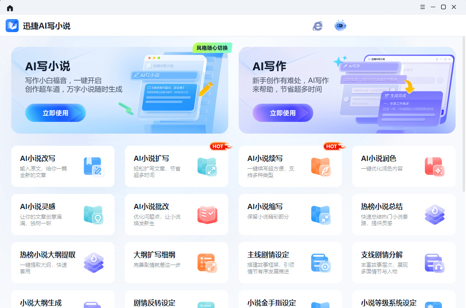This screenshot has width=466, height=308.
Task: Click the AI小说扩写 expand icon
Action: click(207, 167)
